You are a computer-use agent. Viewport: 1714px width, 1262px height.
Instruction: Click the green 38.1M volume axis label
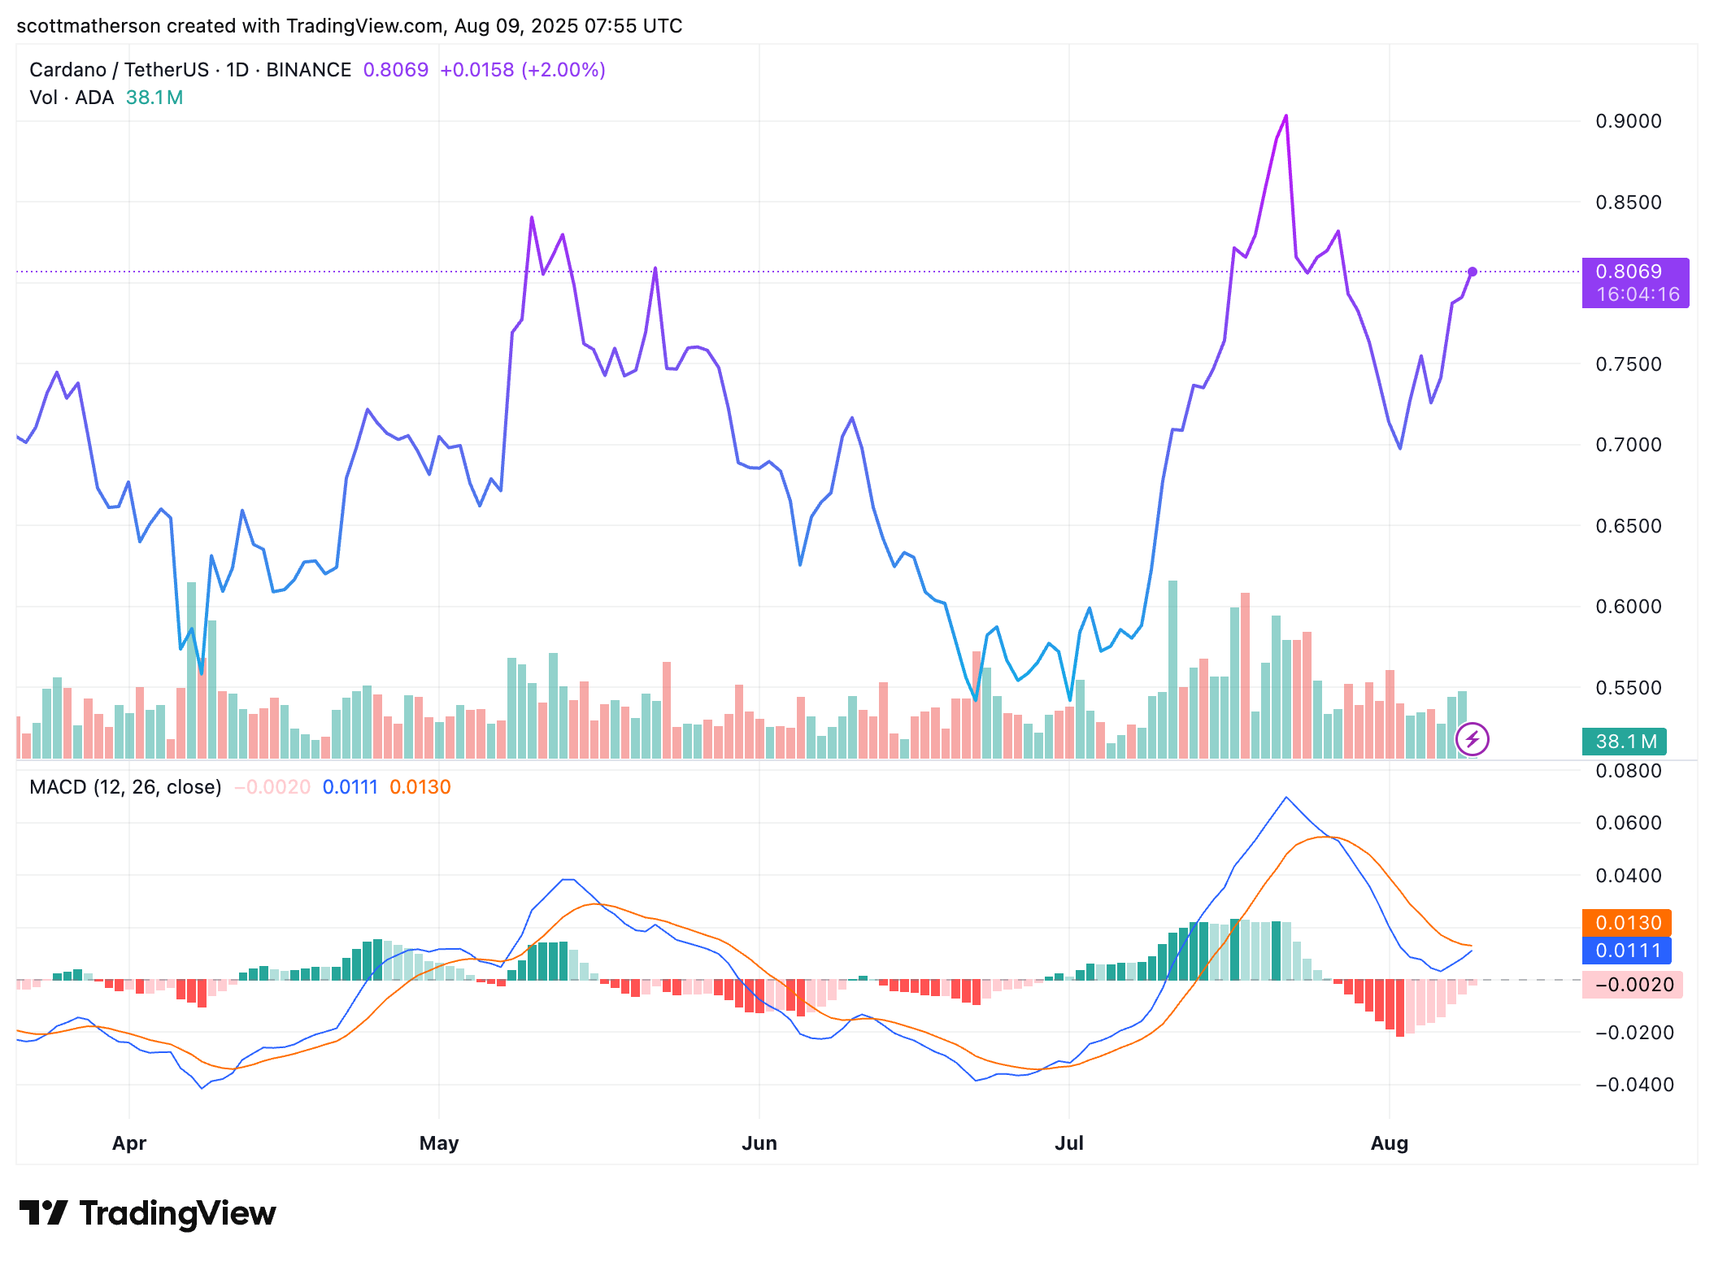[x=1625, y=742]
